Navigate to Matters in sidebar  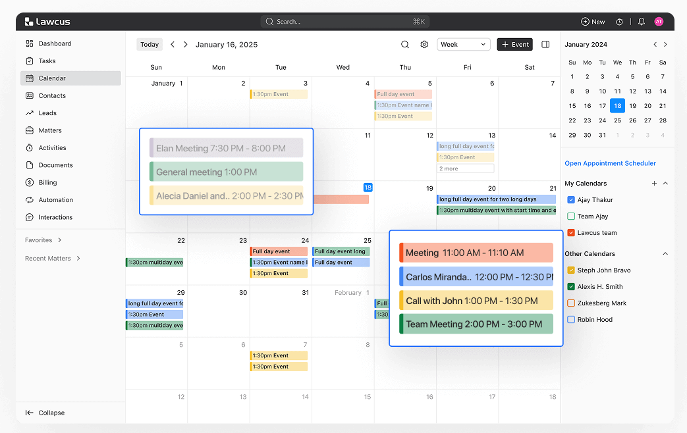pos(50,130)
